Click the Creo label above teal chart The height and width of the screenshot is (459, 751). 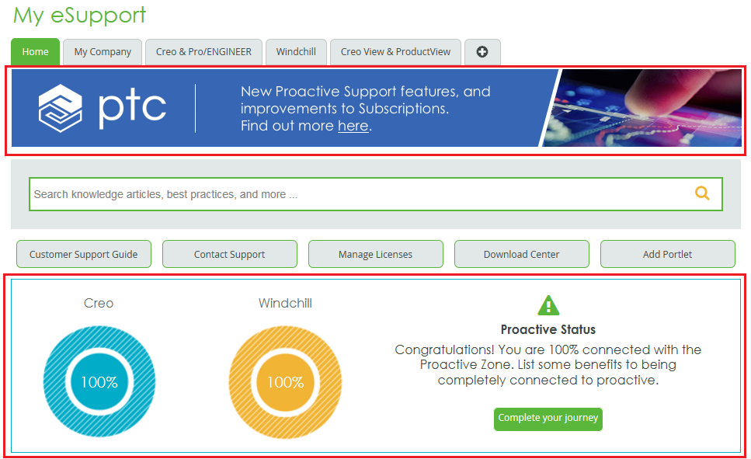pyautogui.click(x=99, y=303)
